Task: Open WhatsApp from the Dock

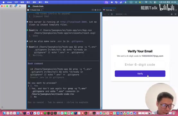Action: (114, 113)
